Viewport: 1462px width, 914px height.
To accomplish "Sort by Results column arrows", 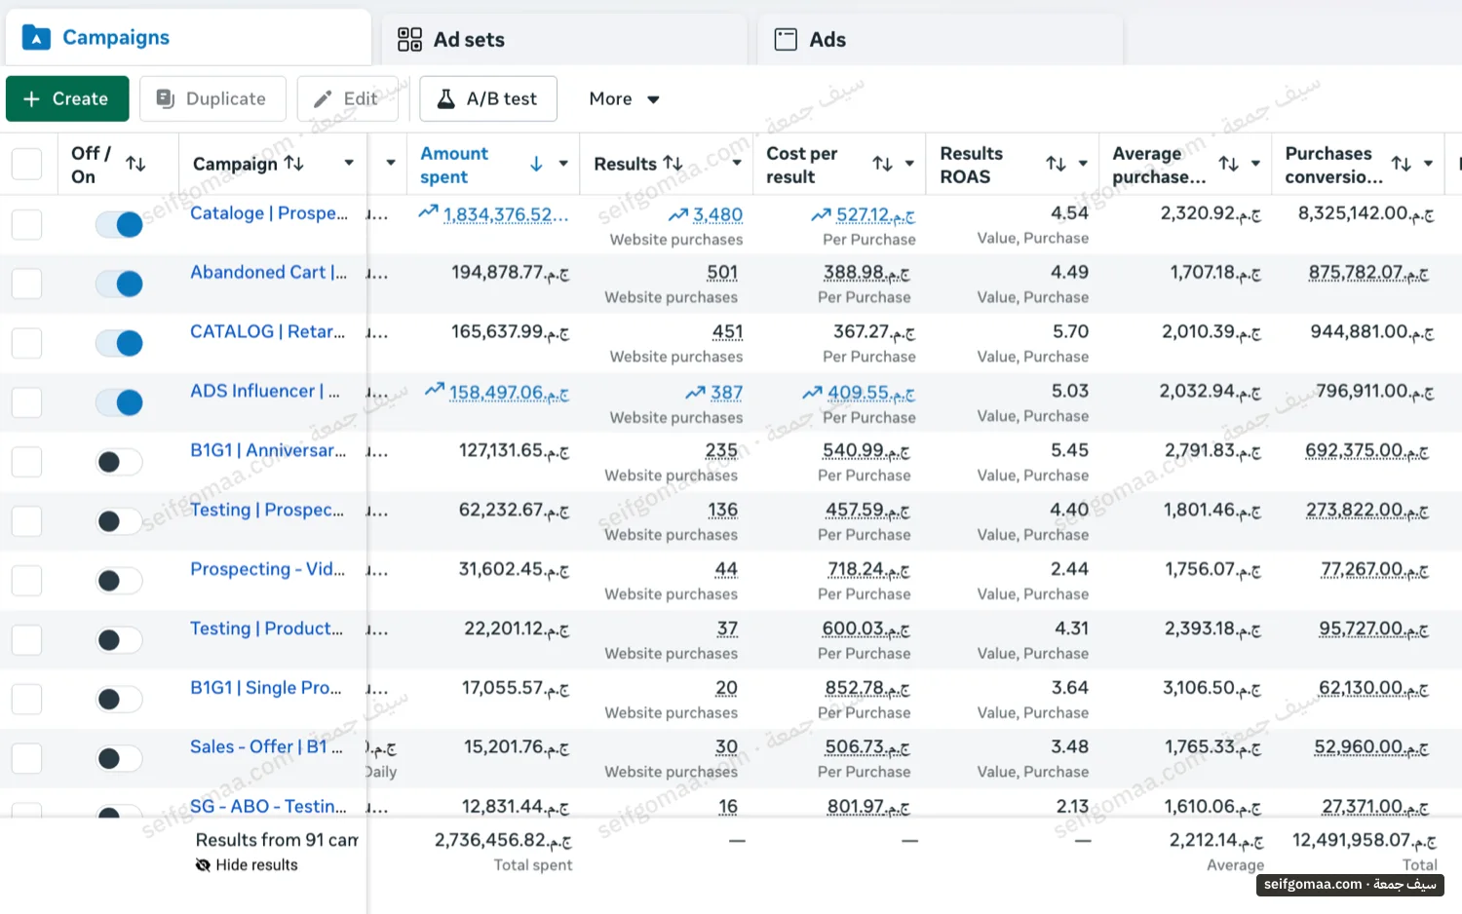I will [673, 163].
